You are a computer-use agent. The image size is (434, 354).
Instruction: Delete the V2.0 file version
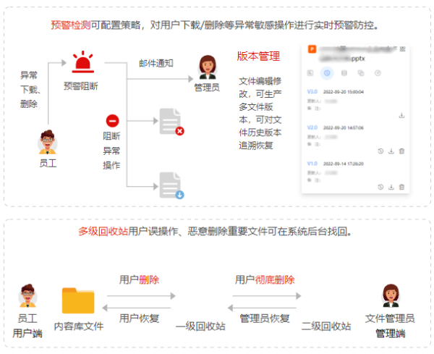(402, 151)
